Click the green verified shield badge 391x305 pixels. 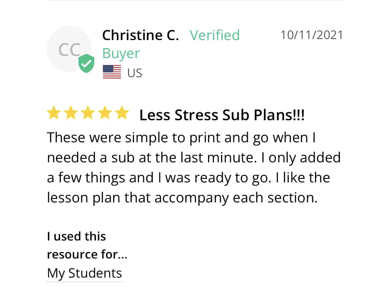pyautogui.click(x=86, y=63)
